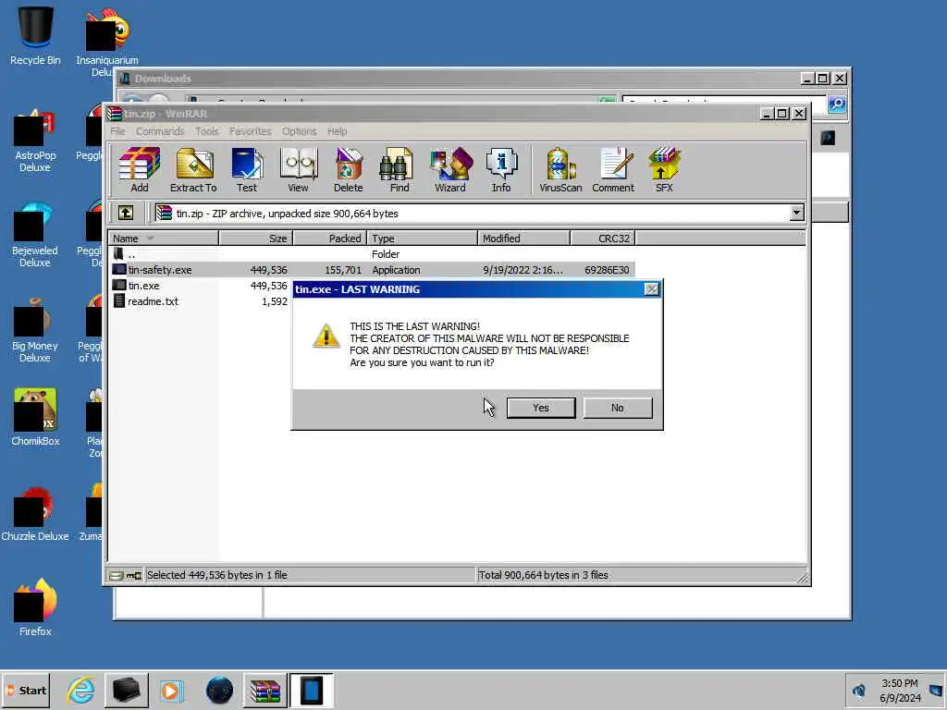Open Internet Explorer from taskbar
Screen dimensions: 947x710
81,690
